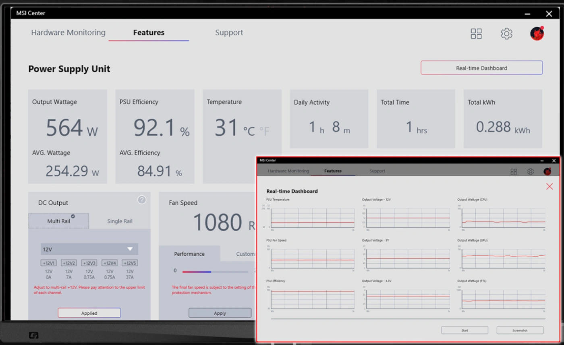Click the Real-time Dashboard button
Image resolution: width=564 pixels, height=345 pixels.
(481, 68)
